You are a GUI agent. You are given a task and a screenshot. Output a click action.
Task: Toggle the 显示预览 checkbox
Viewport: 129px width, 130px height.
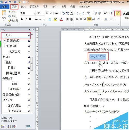click(2, 118)
